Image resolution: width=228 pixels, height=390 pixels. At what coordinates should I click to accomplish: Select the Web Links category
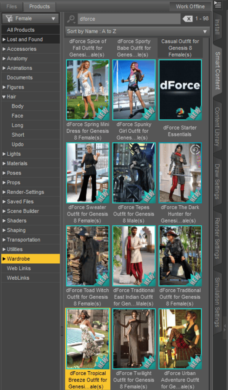click(31, 268)
